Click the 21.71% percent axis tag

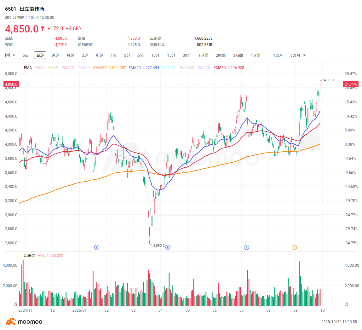(x=351, y=84)
